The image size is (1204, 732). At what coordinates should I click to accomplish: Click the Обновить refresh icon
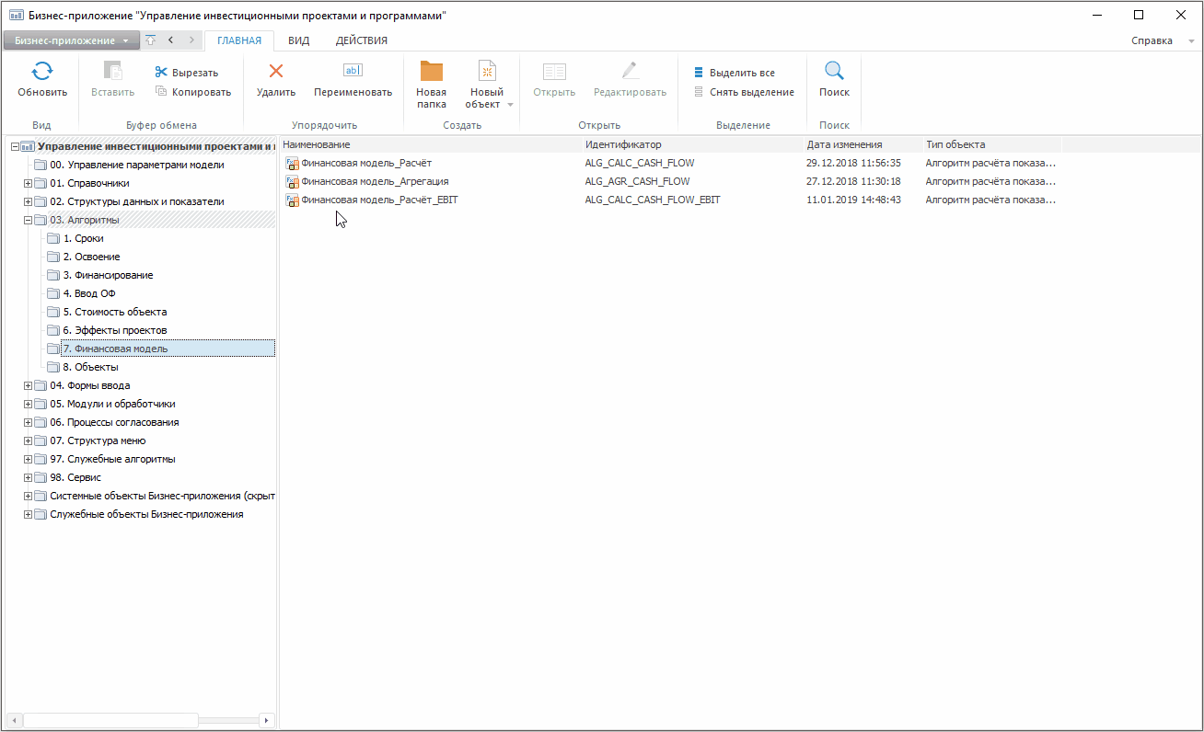click(42, 72)
